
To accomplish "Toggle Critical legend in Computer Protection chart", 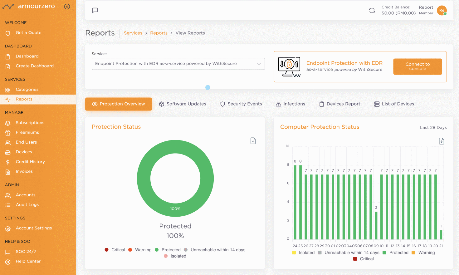I will tap(364, 259).
